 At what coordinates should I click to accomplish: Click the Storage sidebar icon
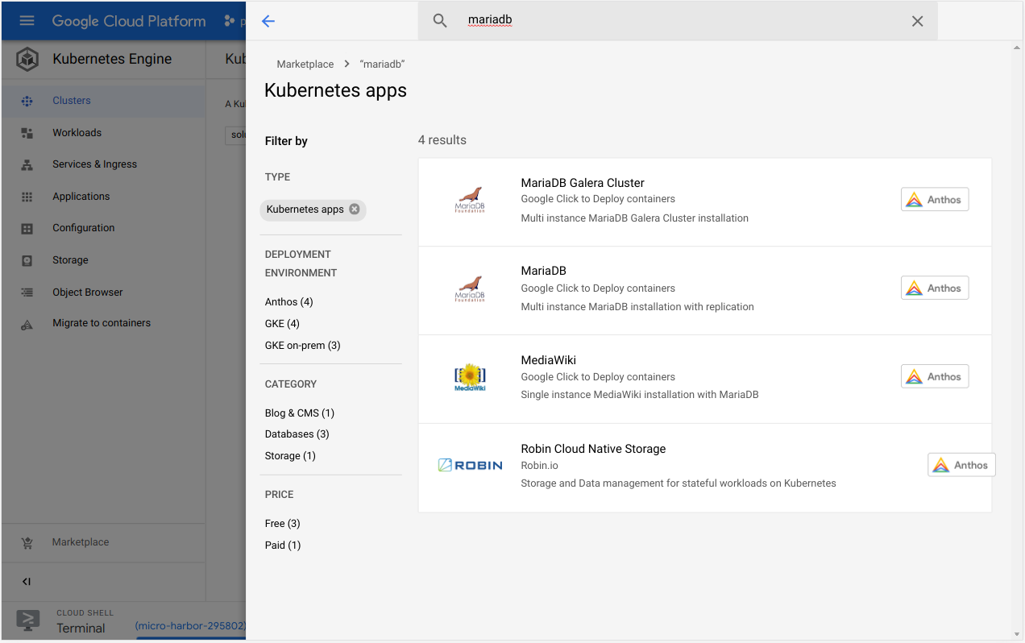pyautogui.click(x=27, y=260)
